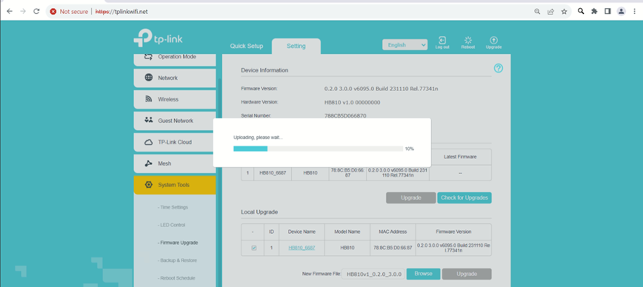Click the "Uploading, please wait..." text
The image size is (643, 287).
tap(258, 138)
